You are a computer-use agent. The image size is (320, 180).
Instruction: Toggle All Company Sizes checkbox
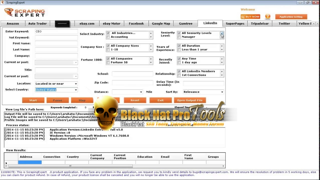click(x=108, y=46)
